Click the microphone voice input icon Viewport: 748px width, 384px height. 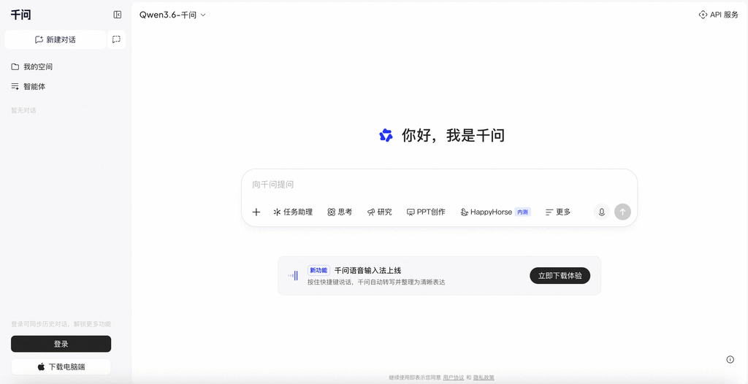[602, 212]
